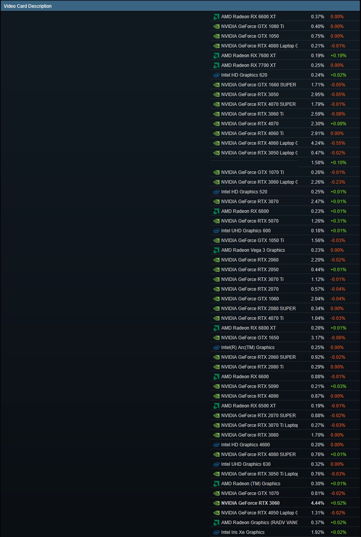Click the AMD logo beside Radeon Vega 3 Graphics
Screen dimensions: 361x537
(x=216, y=250)
